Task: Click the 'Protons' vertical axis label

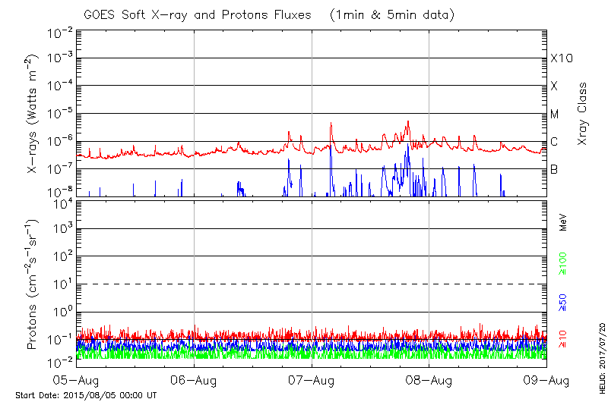Action: point(33,285)
